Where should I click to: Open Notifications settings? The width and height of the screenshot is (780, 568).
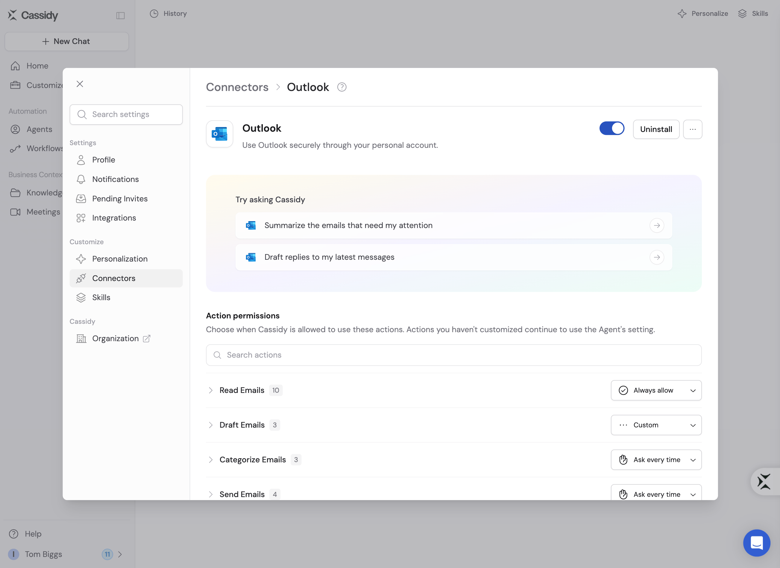click(x=126, y=179)
